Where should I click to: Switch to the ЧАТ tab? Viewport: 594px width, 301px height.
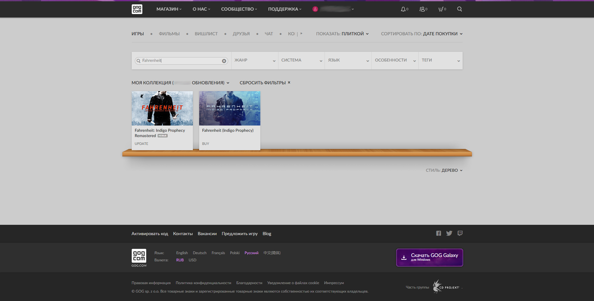(269, 34)
